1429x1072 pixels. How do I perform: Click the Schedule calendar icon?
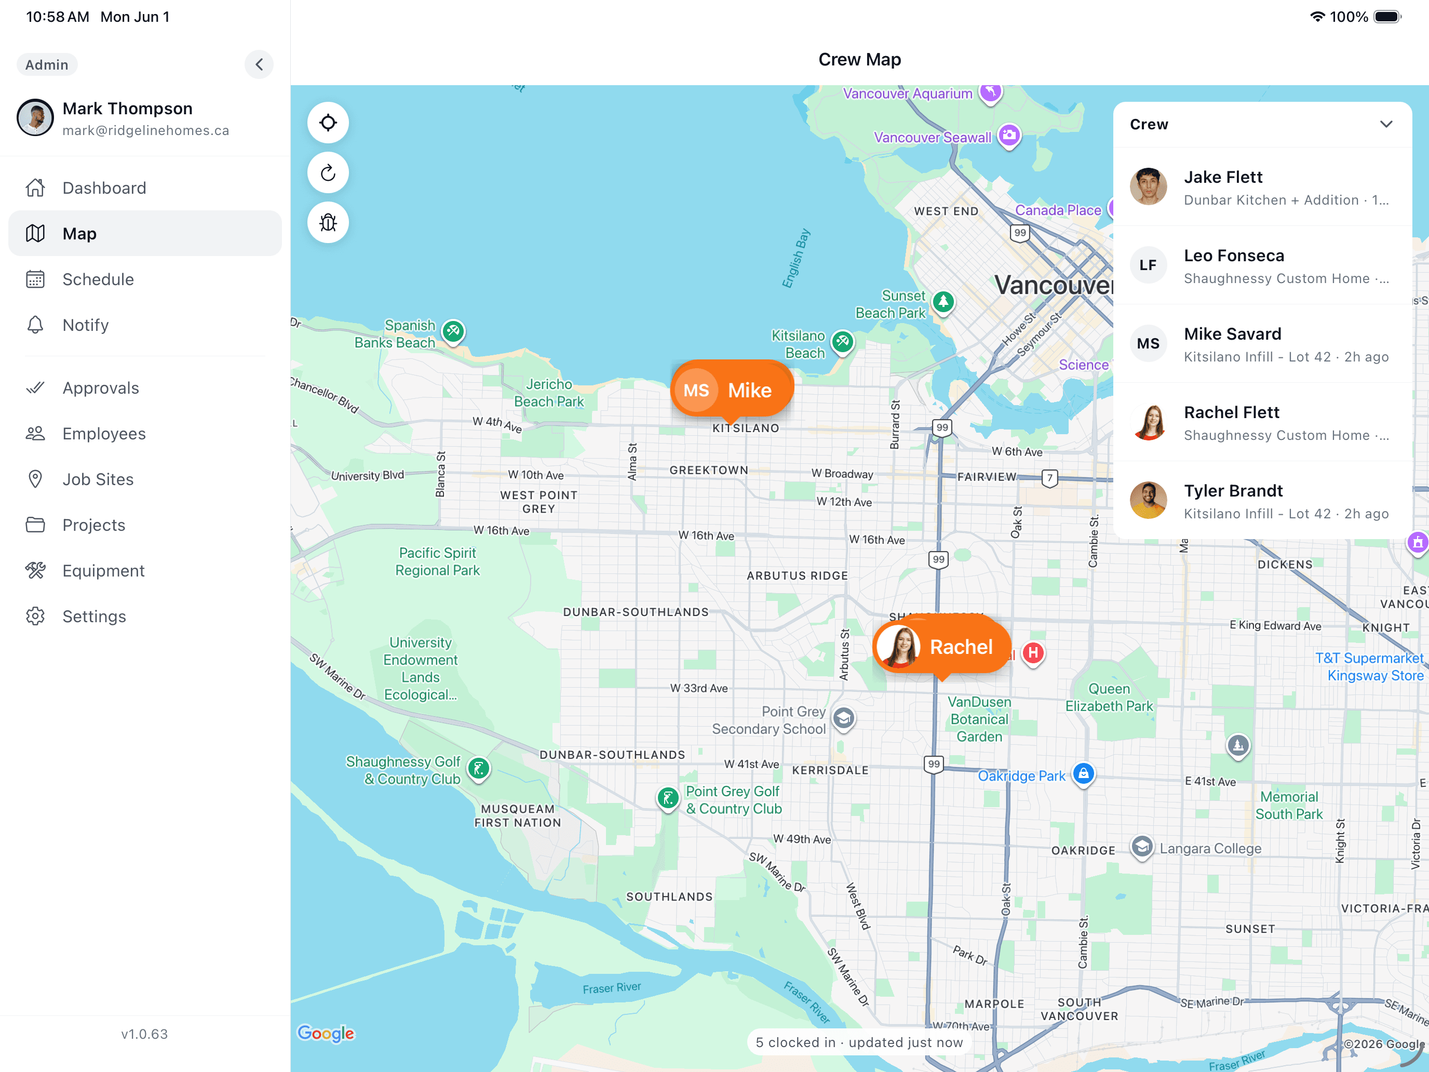coord(35,279)
